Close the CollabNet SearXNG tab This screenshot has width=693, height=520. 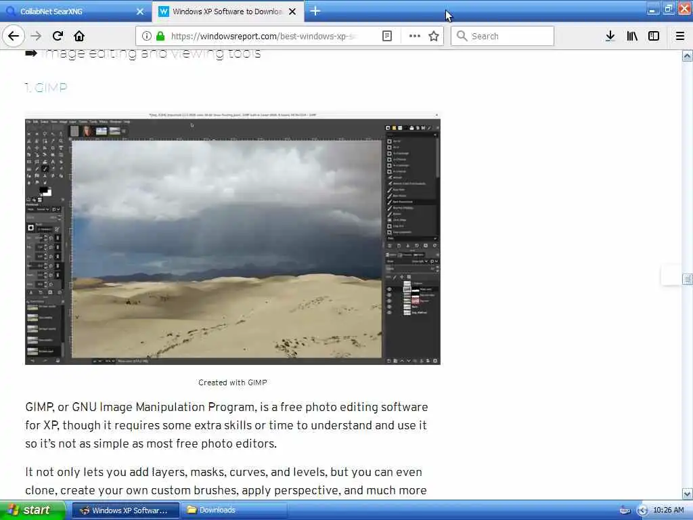click(140, 12)
